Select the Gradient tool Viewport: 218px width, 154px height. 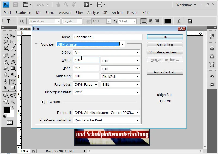coord(13,68)
